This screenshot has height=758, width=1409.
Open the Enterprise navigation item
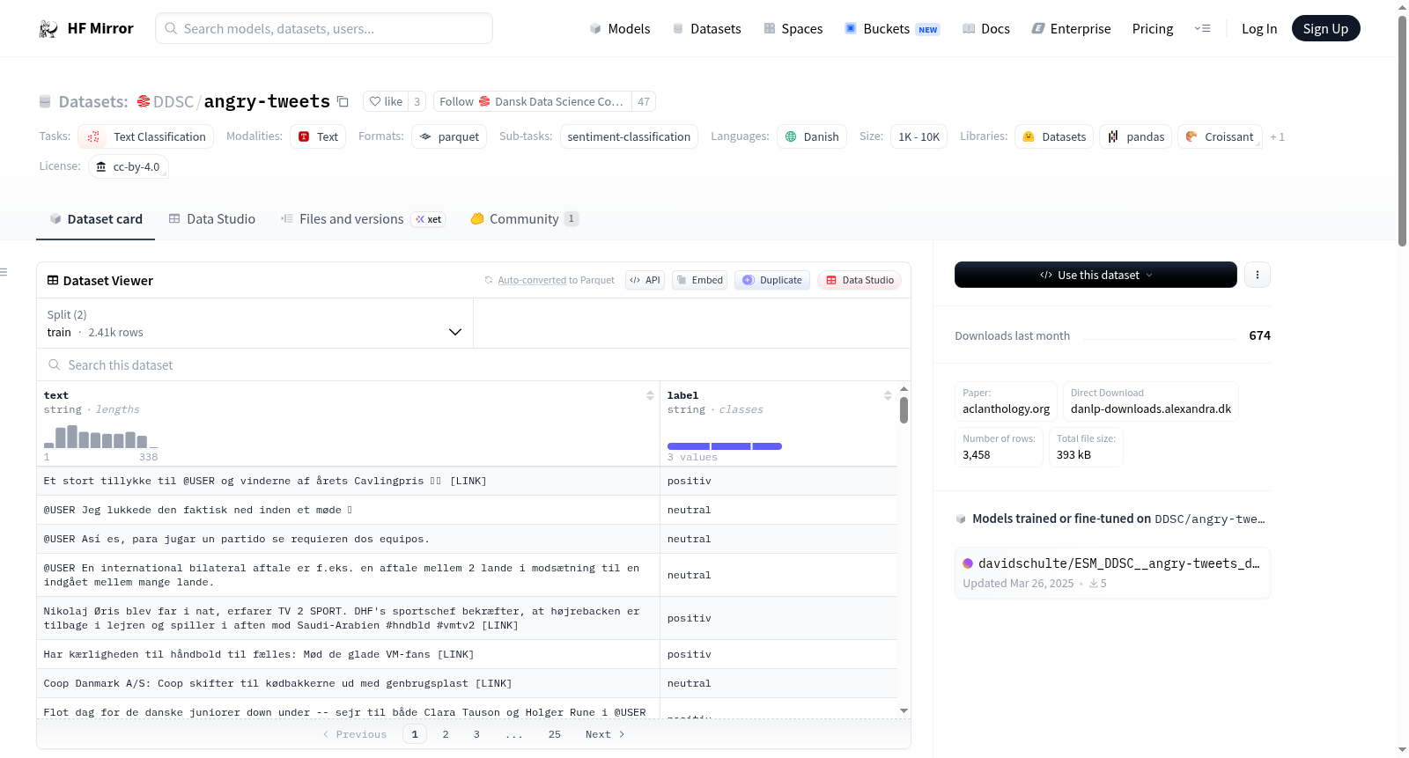1071,29
